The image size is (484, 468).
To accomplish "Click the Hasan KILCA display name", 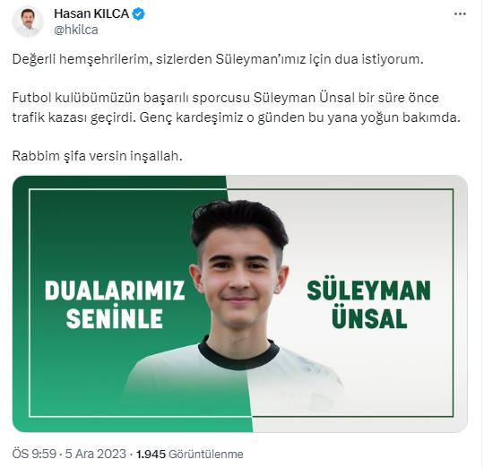I will click(91, 13).
